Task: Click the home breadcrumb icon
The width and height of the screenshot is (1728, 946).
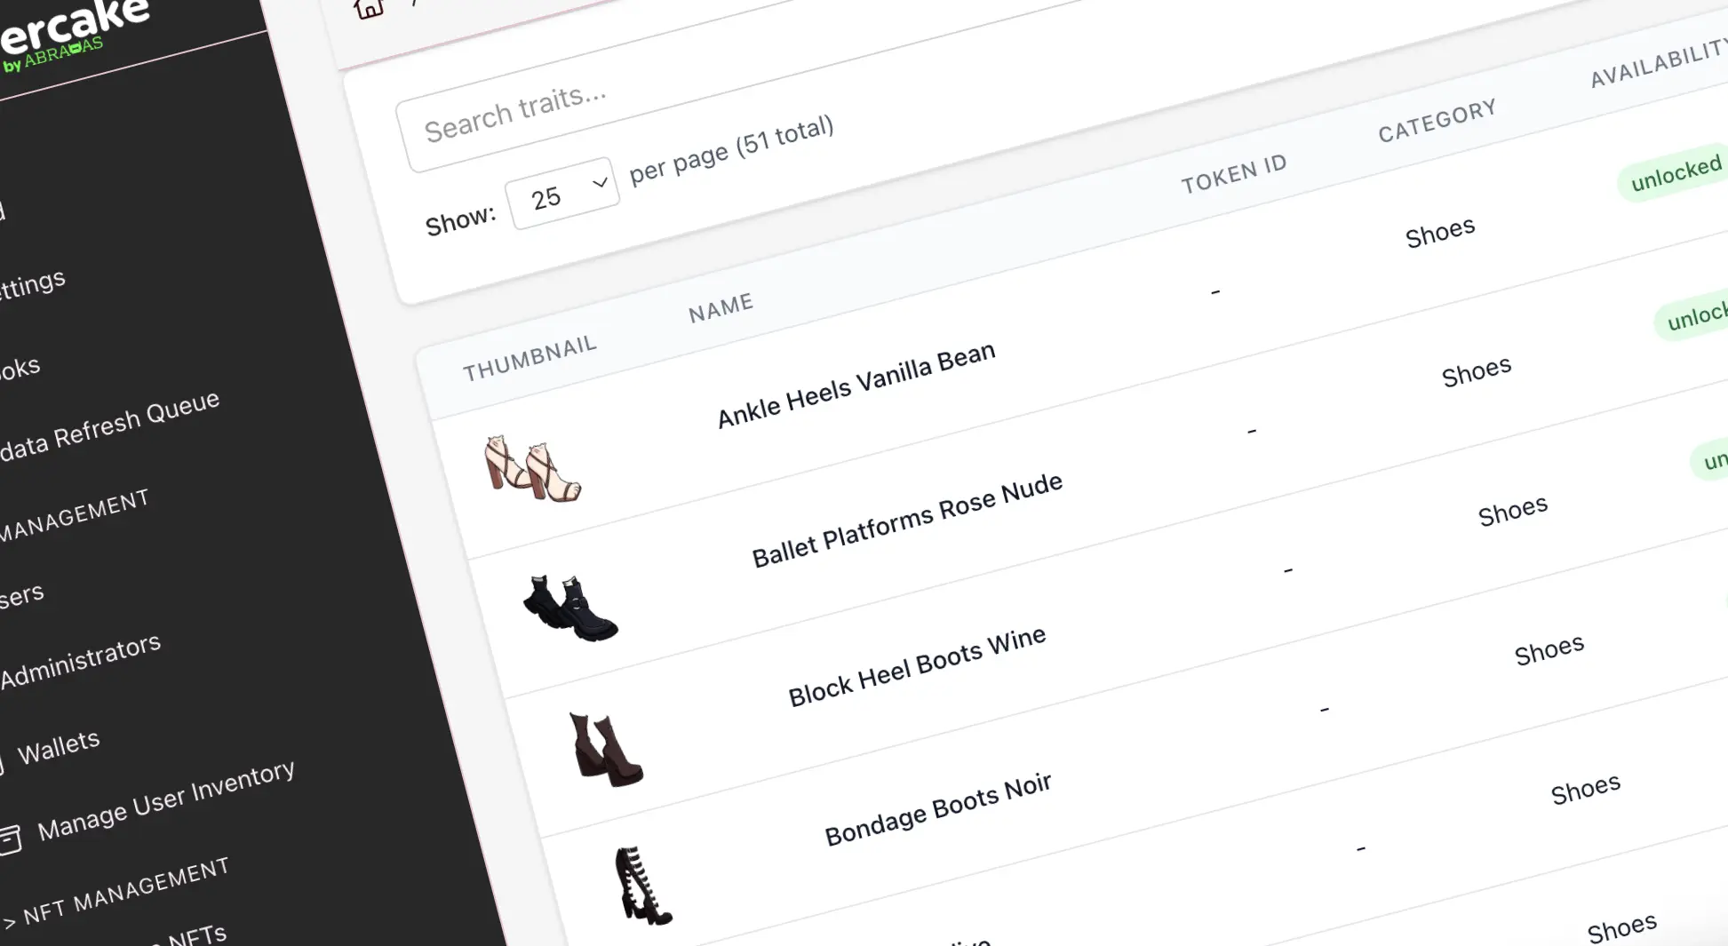Action: click(x=369, y=9)
